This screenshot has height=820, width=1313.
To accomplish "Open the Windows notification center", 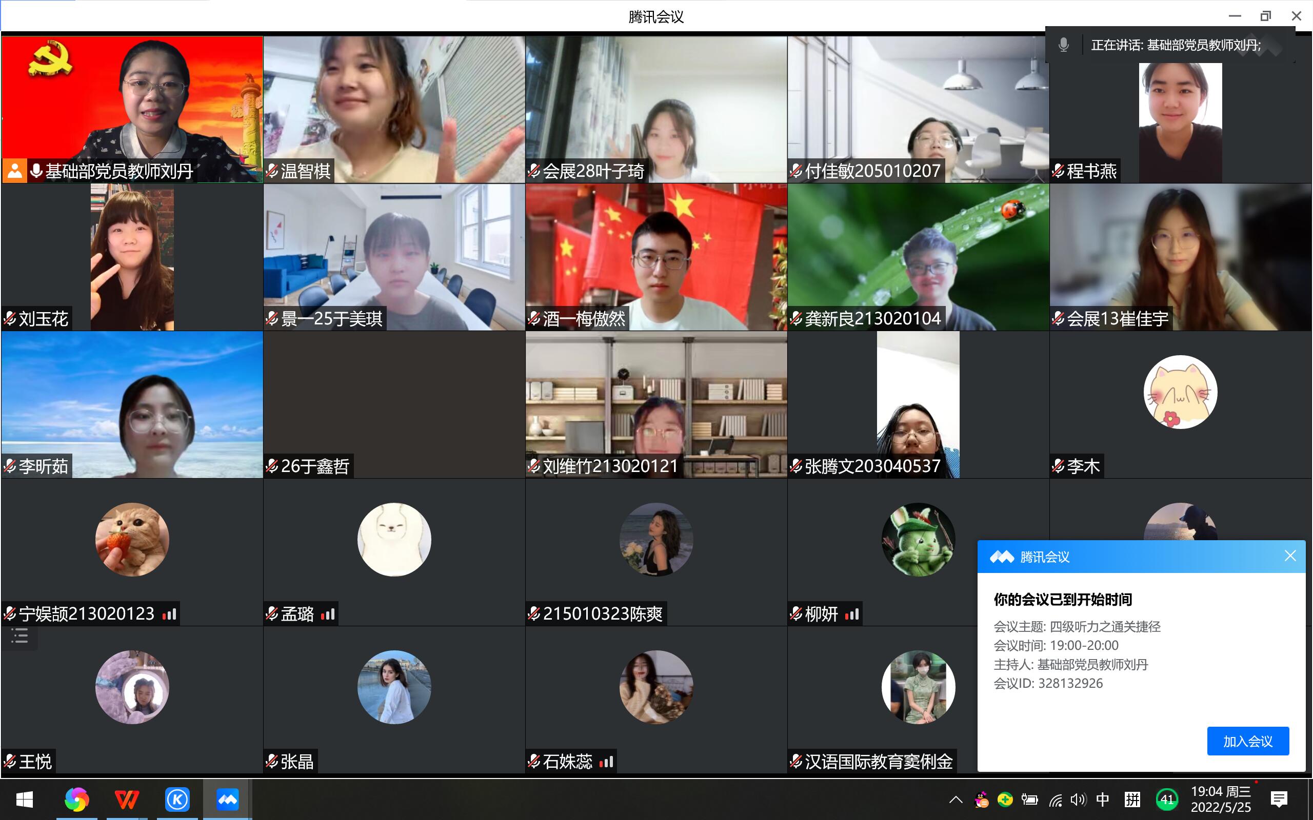I will coord(1279,799).
